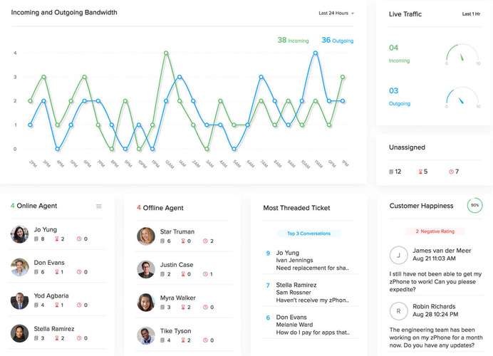Image resolution: width=493 pixels, height=356 pixels.
Task: Click Tike Tyson's hourglass icon showing 2
Action: coord(183,340)
